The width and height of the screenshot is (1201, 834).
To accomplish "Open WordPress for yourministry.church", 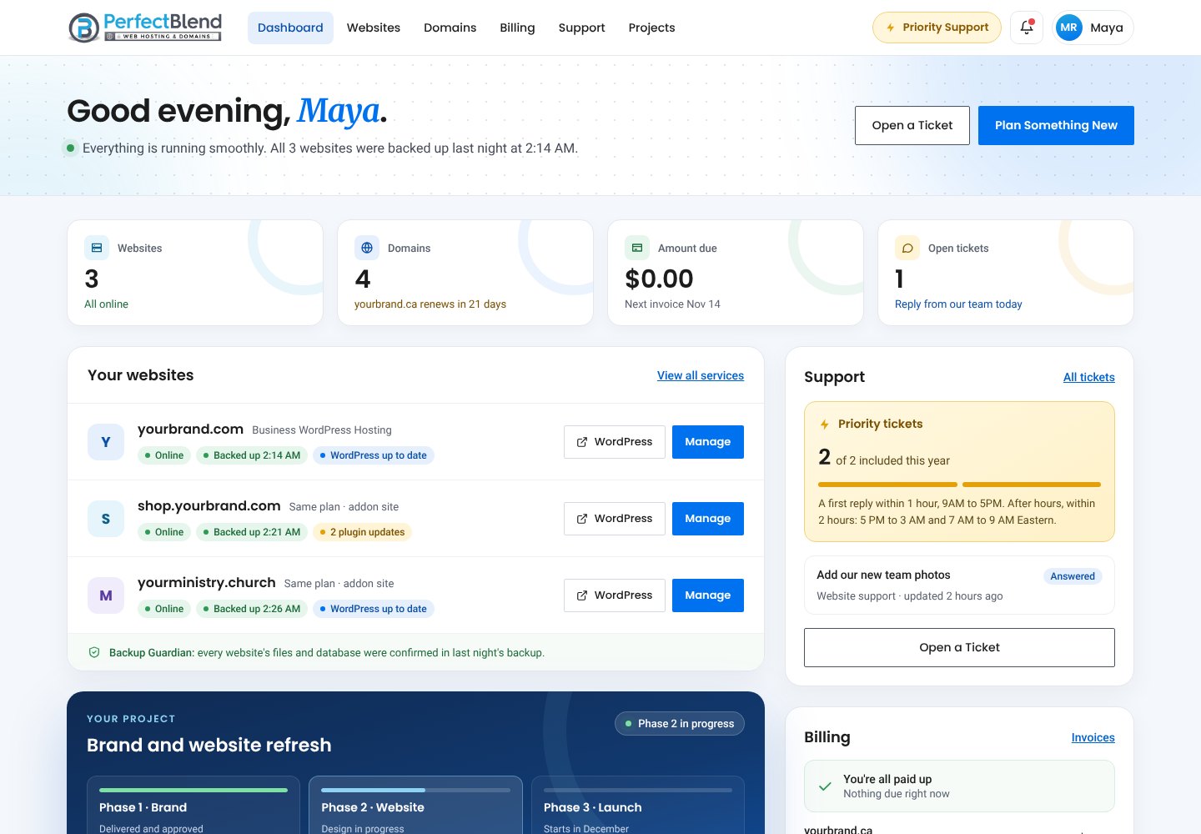I will pyautogui.click(x=615, y=595).
